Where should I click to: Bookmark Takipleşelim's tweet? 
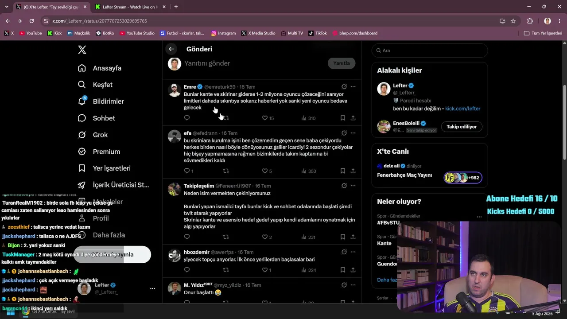(343, 237)
